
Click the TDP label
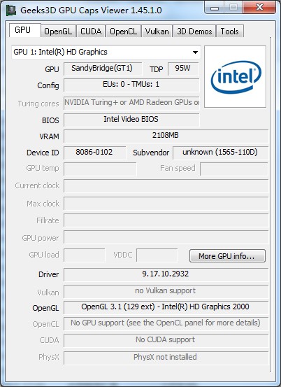coord(157,69)
